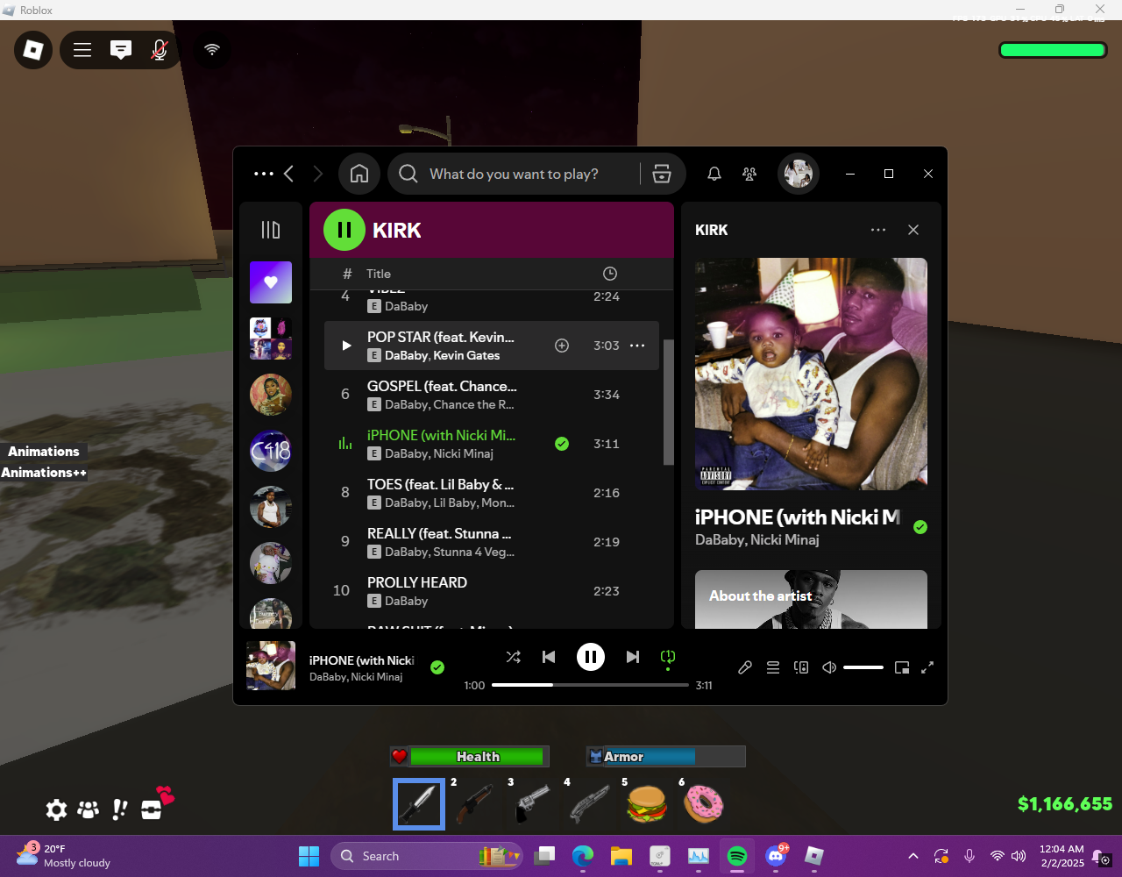Go back in Spotify navigation
The image size is (1122, 877).
289,174
